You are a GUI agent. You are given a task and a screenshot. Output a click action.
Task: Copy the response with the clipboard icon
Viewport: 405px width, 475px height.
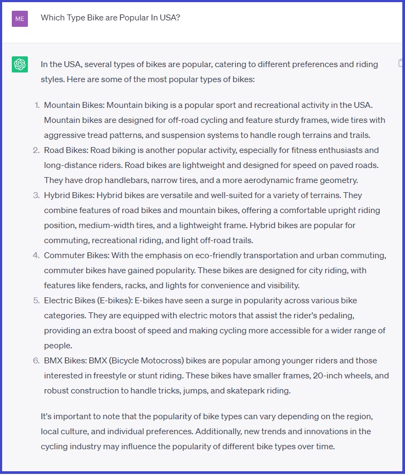401,63
